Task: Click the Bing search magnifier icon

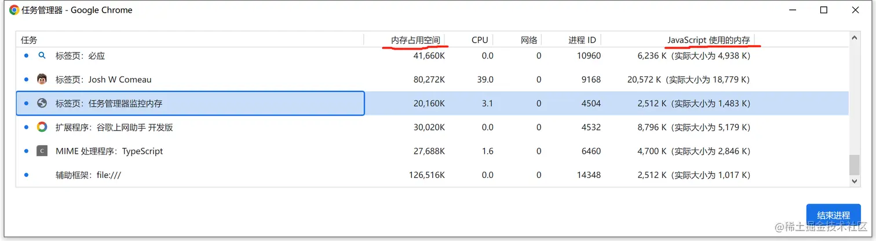Action: 42,56
